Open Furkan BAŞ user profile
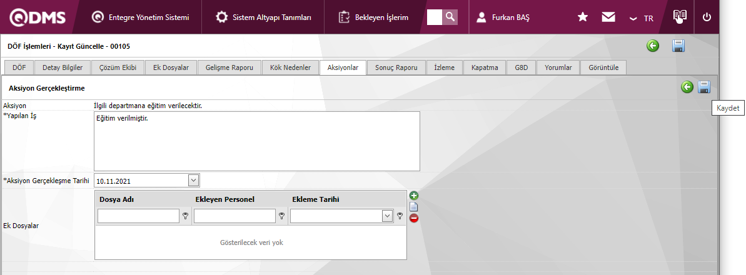This screenshot has width=746, height=275. pyautogui.click(x=503, y=17)
